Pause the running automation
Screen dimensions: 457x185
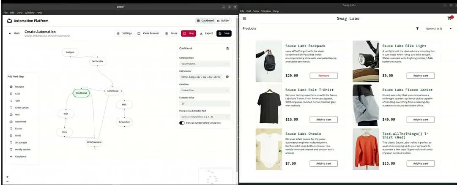(171, 33)
